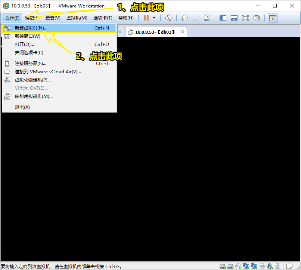Toggle Unity mode icon
This screenshot has height=270, width=301.
coord(257,18)
